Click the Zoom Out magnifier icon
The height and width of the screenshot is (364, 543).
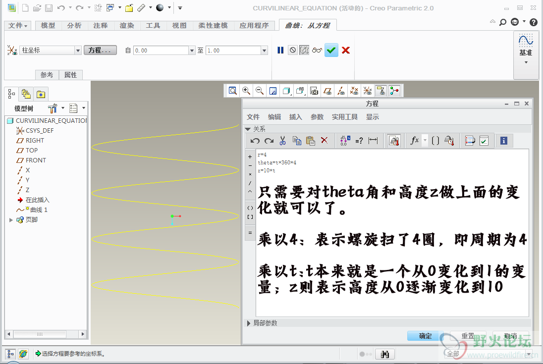pyautogui.click(x=260, y=91)
